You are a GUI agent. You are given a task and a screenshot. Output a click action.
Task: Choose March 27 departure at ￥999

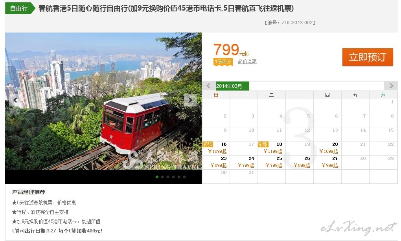327,163
